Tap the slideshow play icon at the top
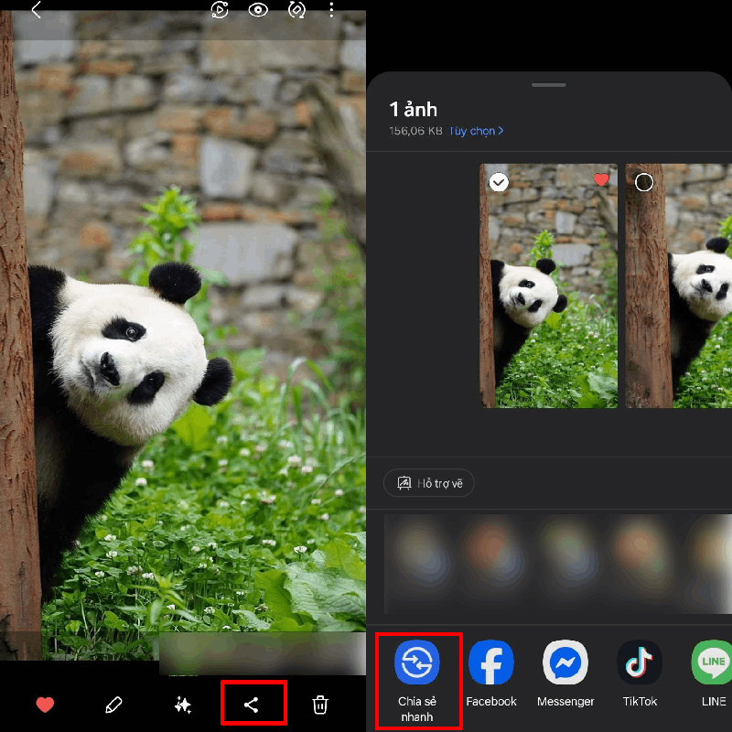Viewport: 732px width, 732px height. [220, 10]
